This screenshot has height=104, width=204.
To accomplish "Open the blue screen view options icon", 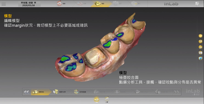I will pyautogui.click(x=200, y=58).
